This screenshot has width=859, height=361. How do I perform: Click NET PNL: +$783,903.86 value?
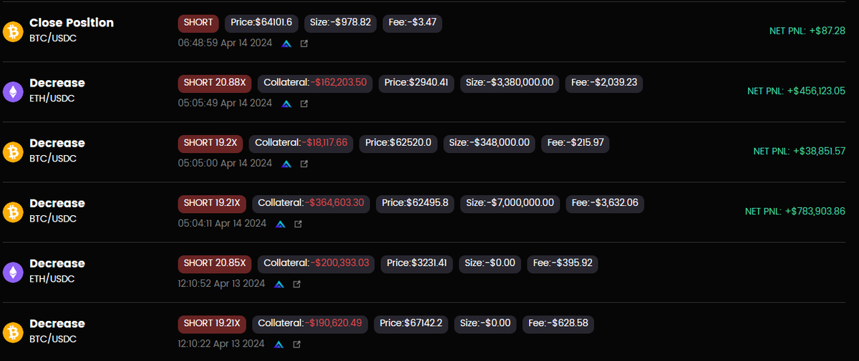pos(795,211)
